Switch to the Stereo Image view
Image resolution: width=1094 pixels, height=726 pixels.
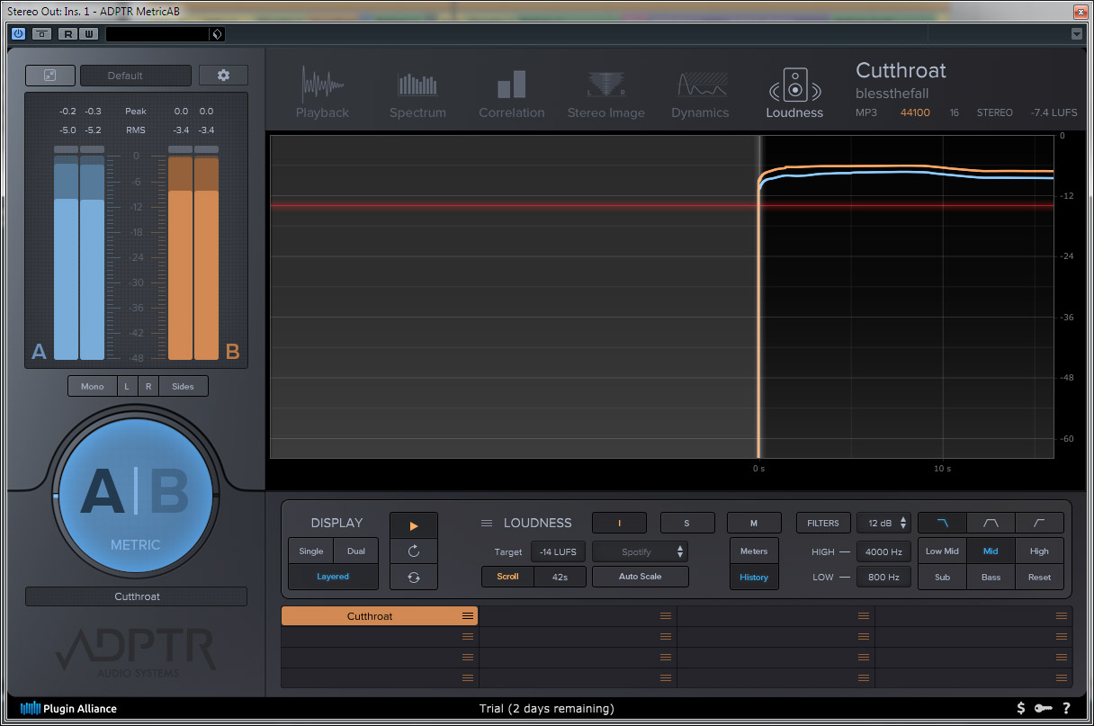tap(605, 93)
